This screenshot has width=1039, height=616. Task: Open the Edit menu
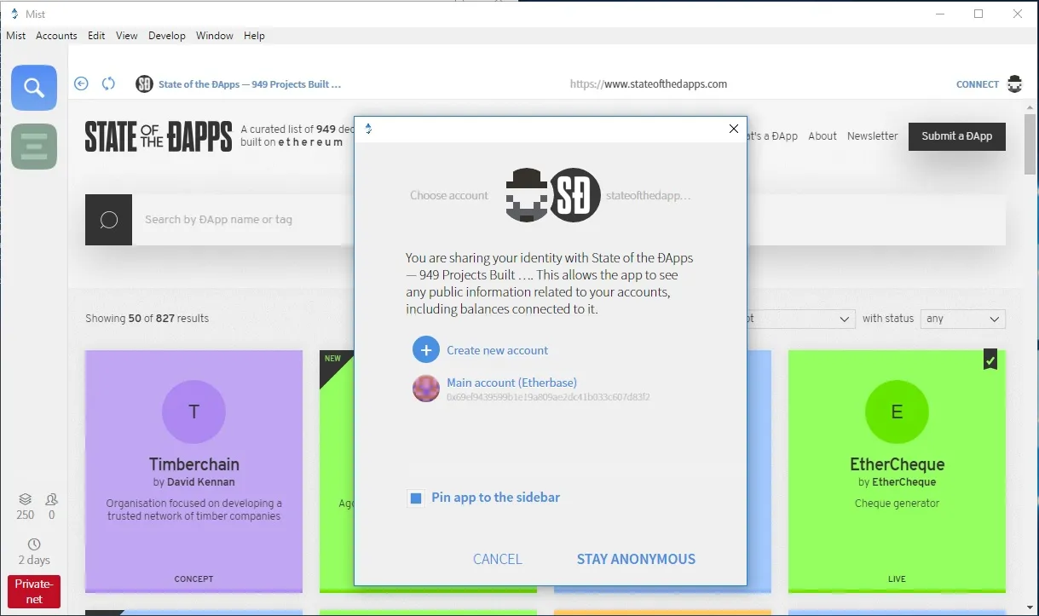pyautogui.click(x=96, y=36)
